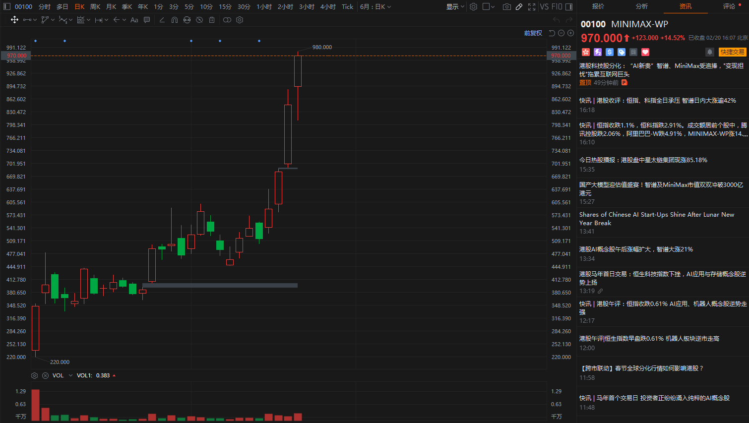Open the 分析 analysis tab
This screenshot has width=749, height=423.
click(642, 6)
